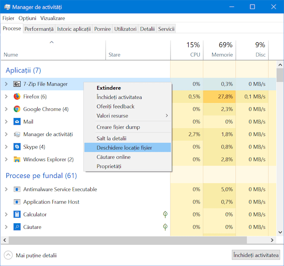Open the Fișier menu

(8, 18)
